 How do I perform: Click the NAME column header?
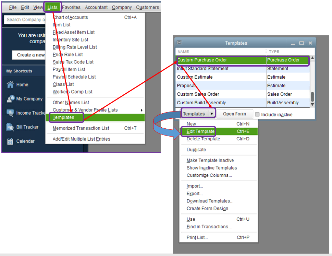tap(221, 51)
